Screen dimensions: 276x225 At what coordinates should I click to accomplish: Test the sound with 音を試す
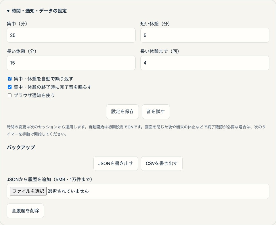pyautogui.click(x=156, y=111)
